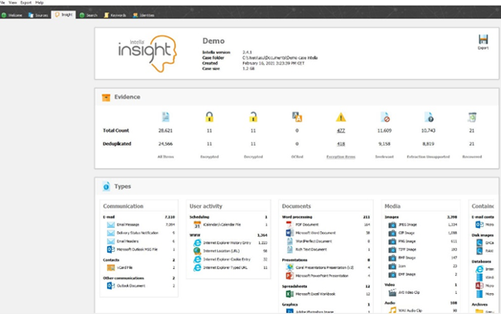Image resolution: width=501 pixels, height=314 pixels.
Task: Click the Recovered recycle bin icon
Action: tap(472, 117)
